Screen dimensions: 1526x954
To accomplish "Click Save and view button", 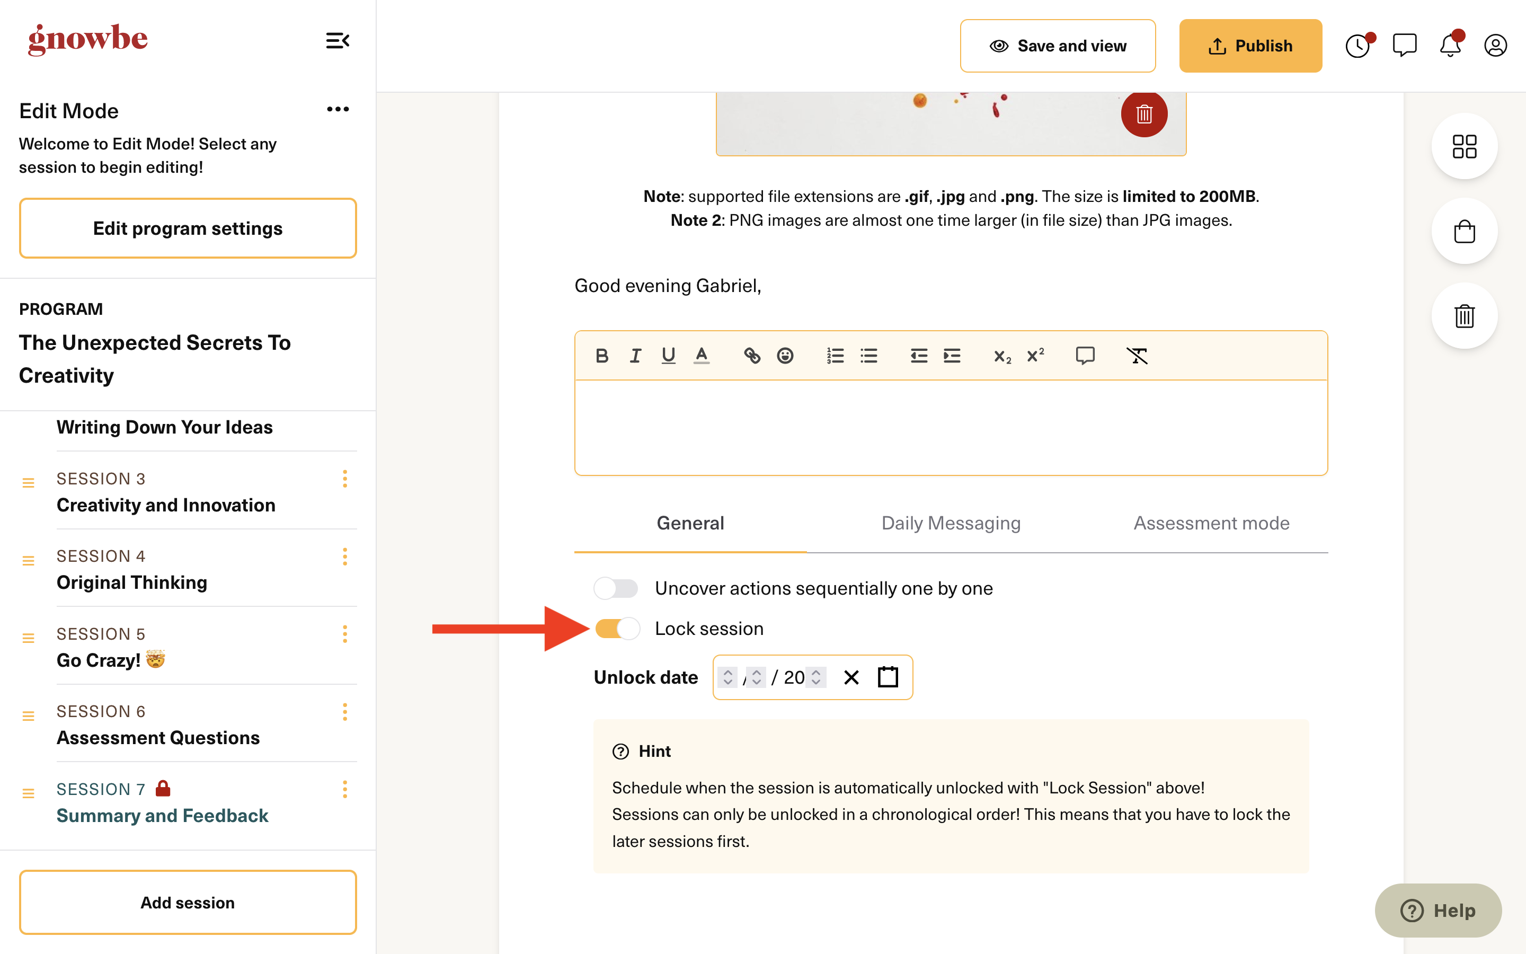I will pos(1058,46).
